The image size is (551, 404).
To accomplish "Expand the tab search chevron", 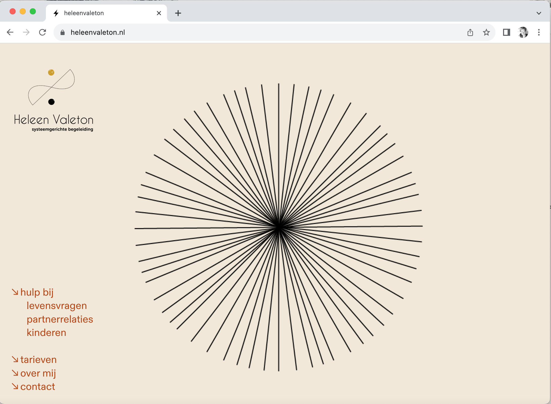I will [x=539, y=13].
